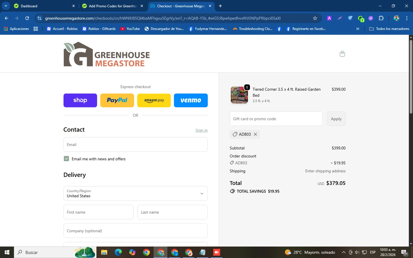413x258 pixels.
Task: Switch to the Add Promo Codes tab
Action: click(110, 6)
